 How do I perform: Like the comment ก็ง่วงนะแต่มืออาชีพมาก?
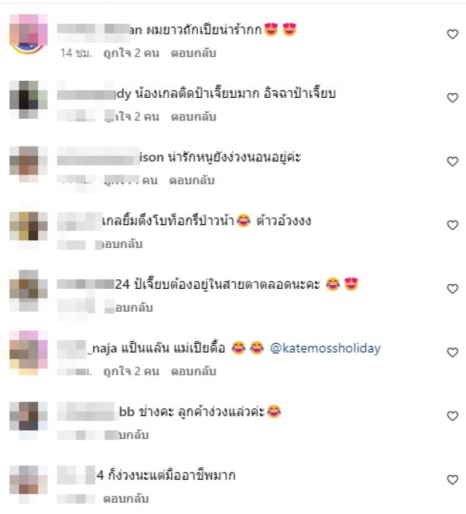[x=452, y=479]
